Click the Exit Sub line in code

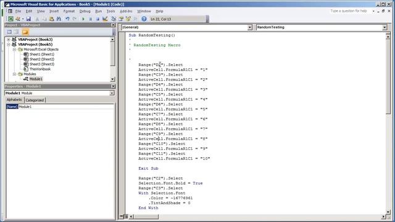tap(148, 168)
